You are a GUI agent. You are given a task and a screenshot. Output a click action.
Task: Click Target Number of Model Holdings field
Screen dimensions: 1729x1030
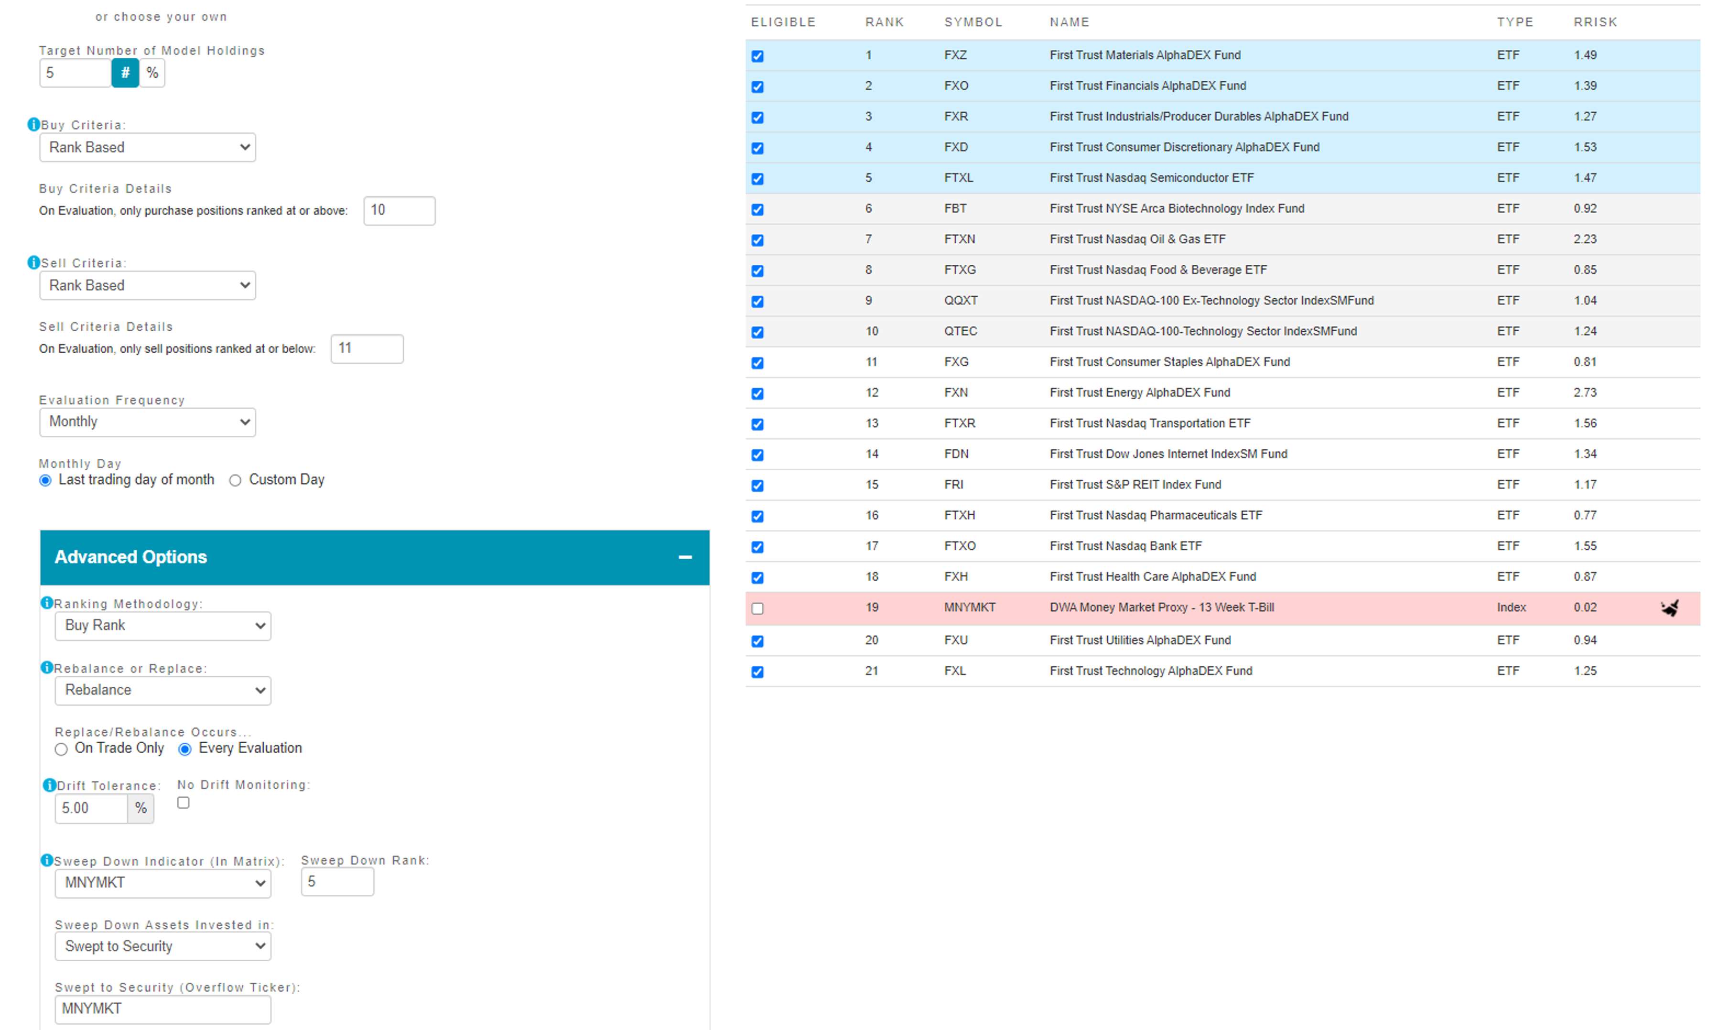click(76, 73)
